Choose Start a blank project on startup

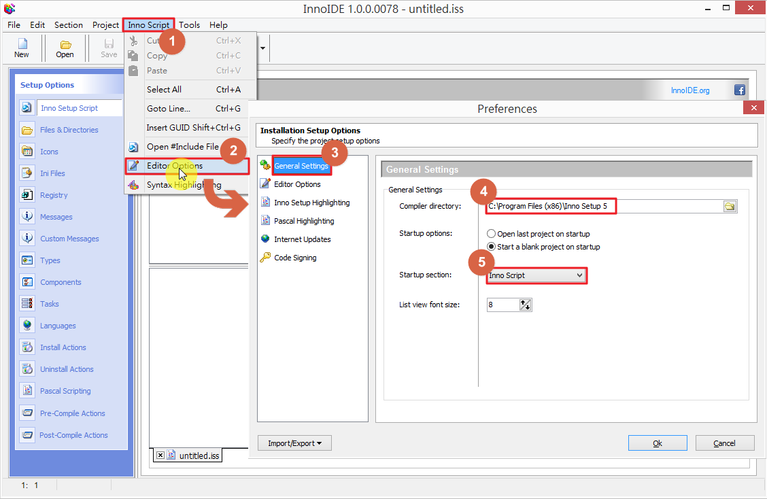pos(491,246)
